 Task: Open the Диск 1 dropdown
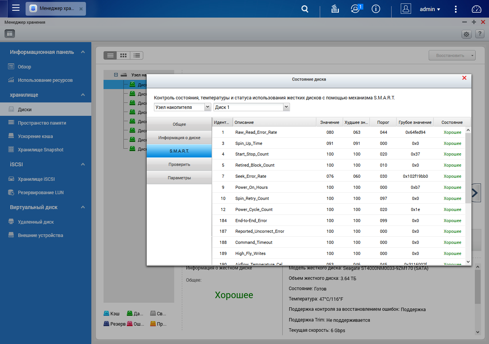252,107
